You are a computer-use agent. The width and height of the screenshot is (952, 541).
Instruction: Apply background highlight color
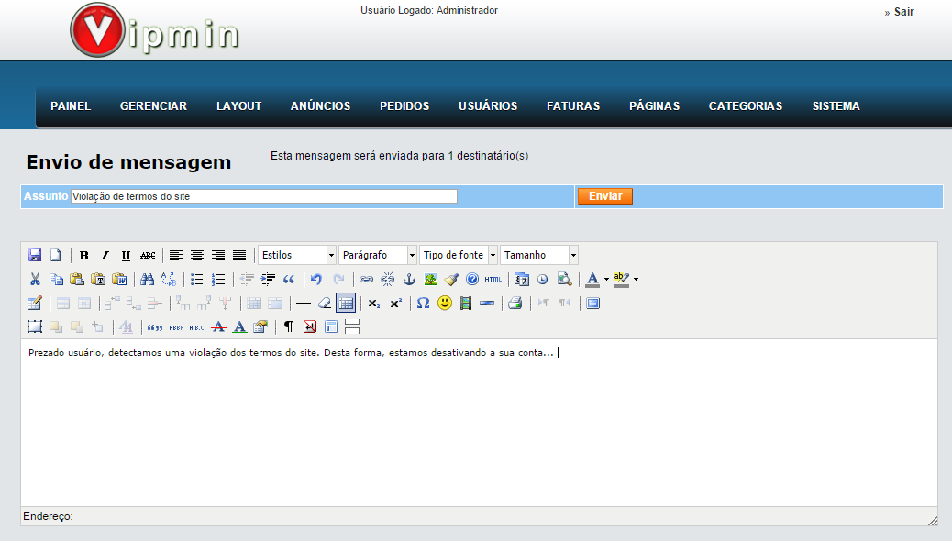(x=622, y=280)
